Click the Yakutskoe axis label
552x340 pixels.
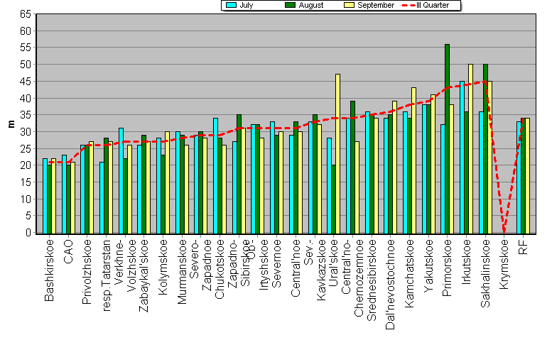[x=428, y=265]
